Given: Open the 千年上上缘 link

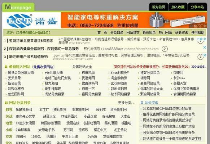Looking at the screenshot, I should [70, 136].
